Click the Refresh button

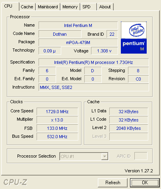pyautogui.click(x=113, y=183)
